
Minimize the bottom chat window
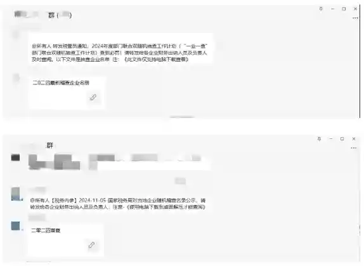coord(331,138)
